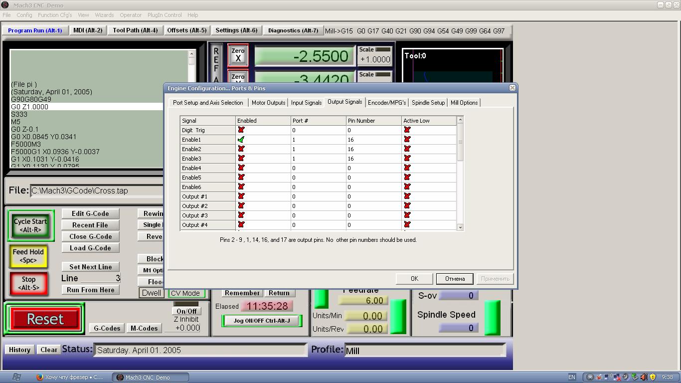The height and width of the screenshot is (383, 681).
Task: Open the PlugIn Control menu
Action: click(x=165, y=15)
